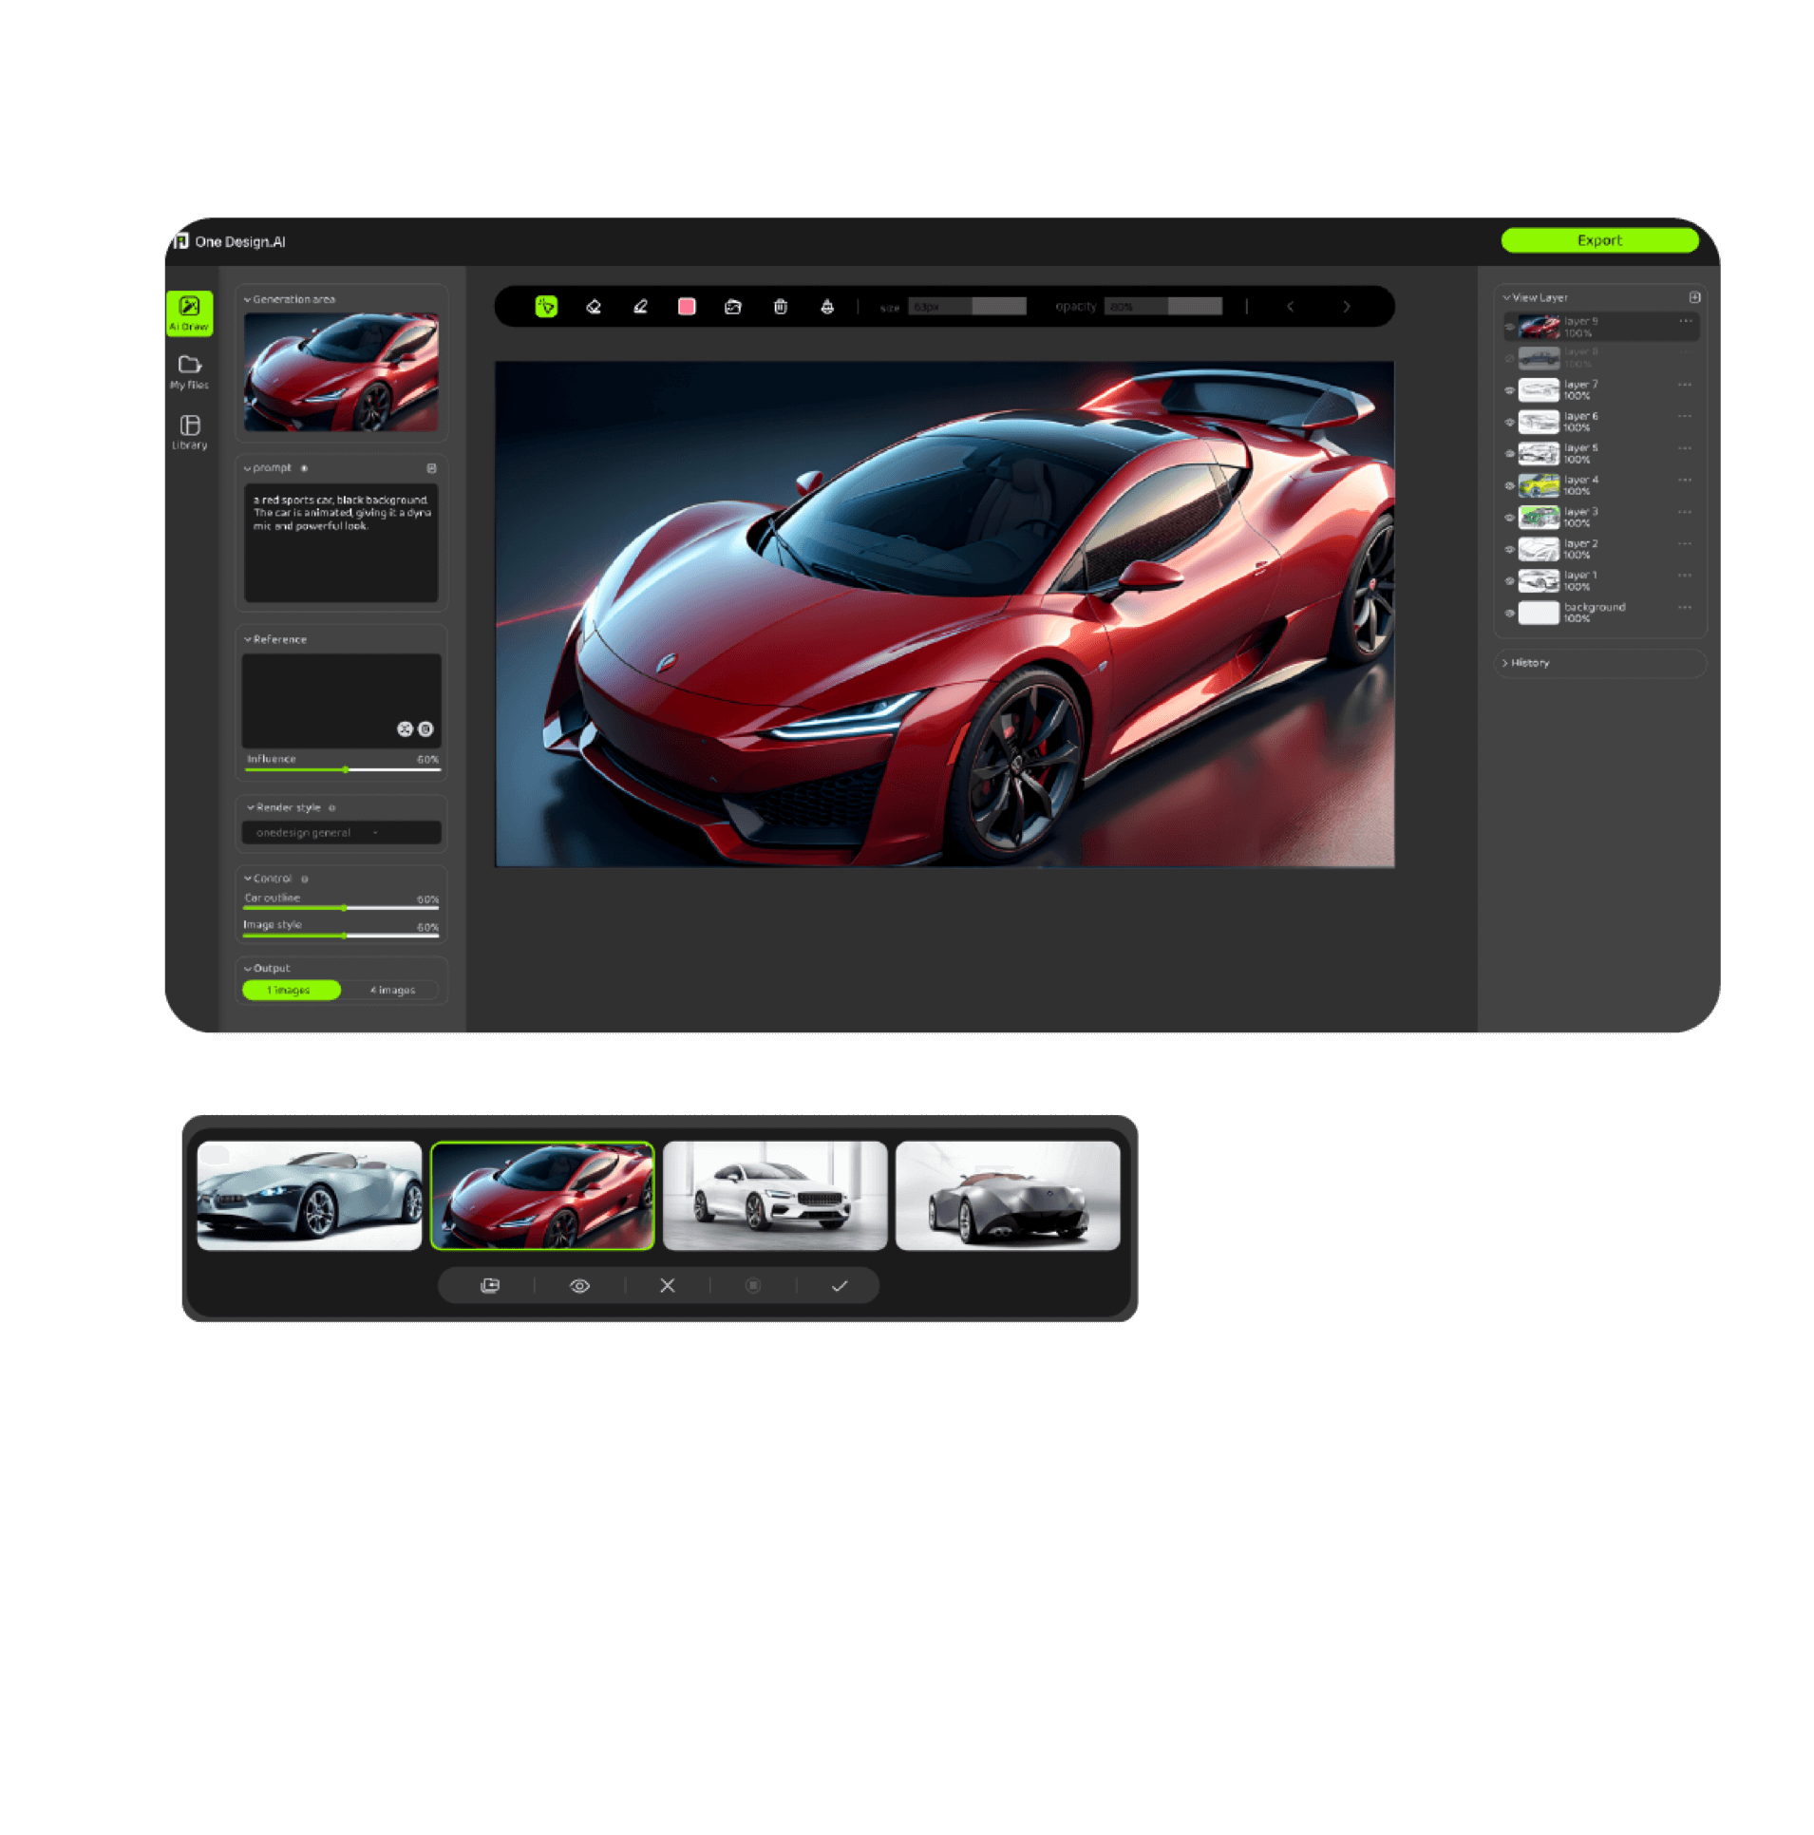Hide layer 4 with its eye icon
Image resolution: width=1814 pixels, height=1835 pixels.
point(1509,486)
